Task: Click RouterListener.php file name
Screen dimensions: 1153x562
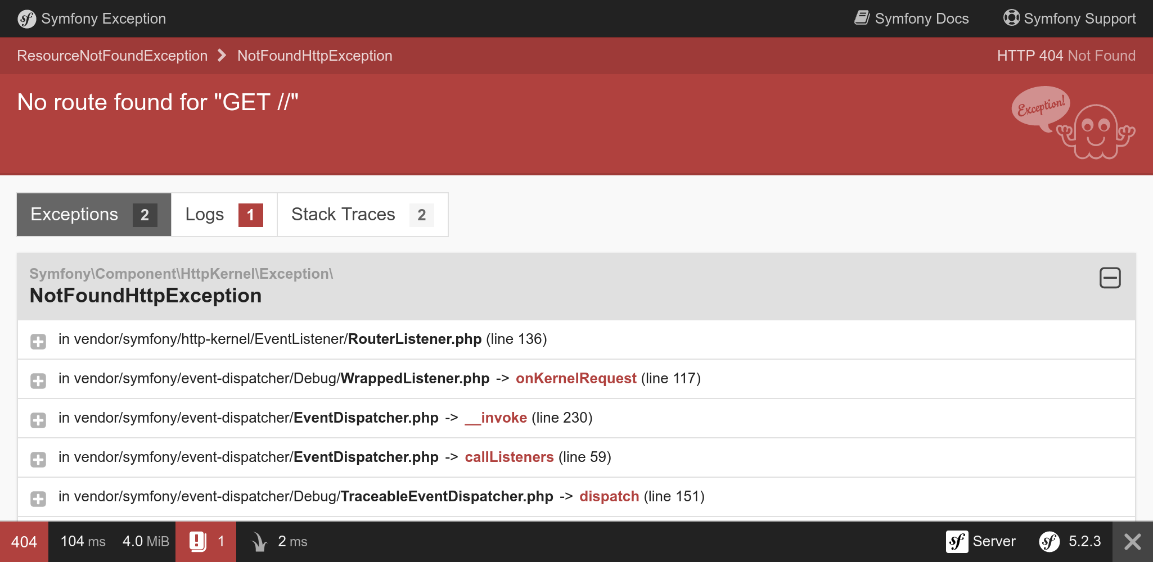Action: click(x=415, y=339)
